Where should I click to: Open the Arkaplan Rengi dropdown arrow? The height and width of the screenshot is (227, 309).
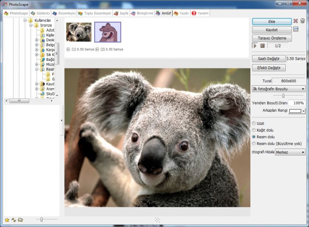[303, 111]
